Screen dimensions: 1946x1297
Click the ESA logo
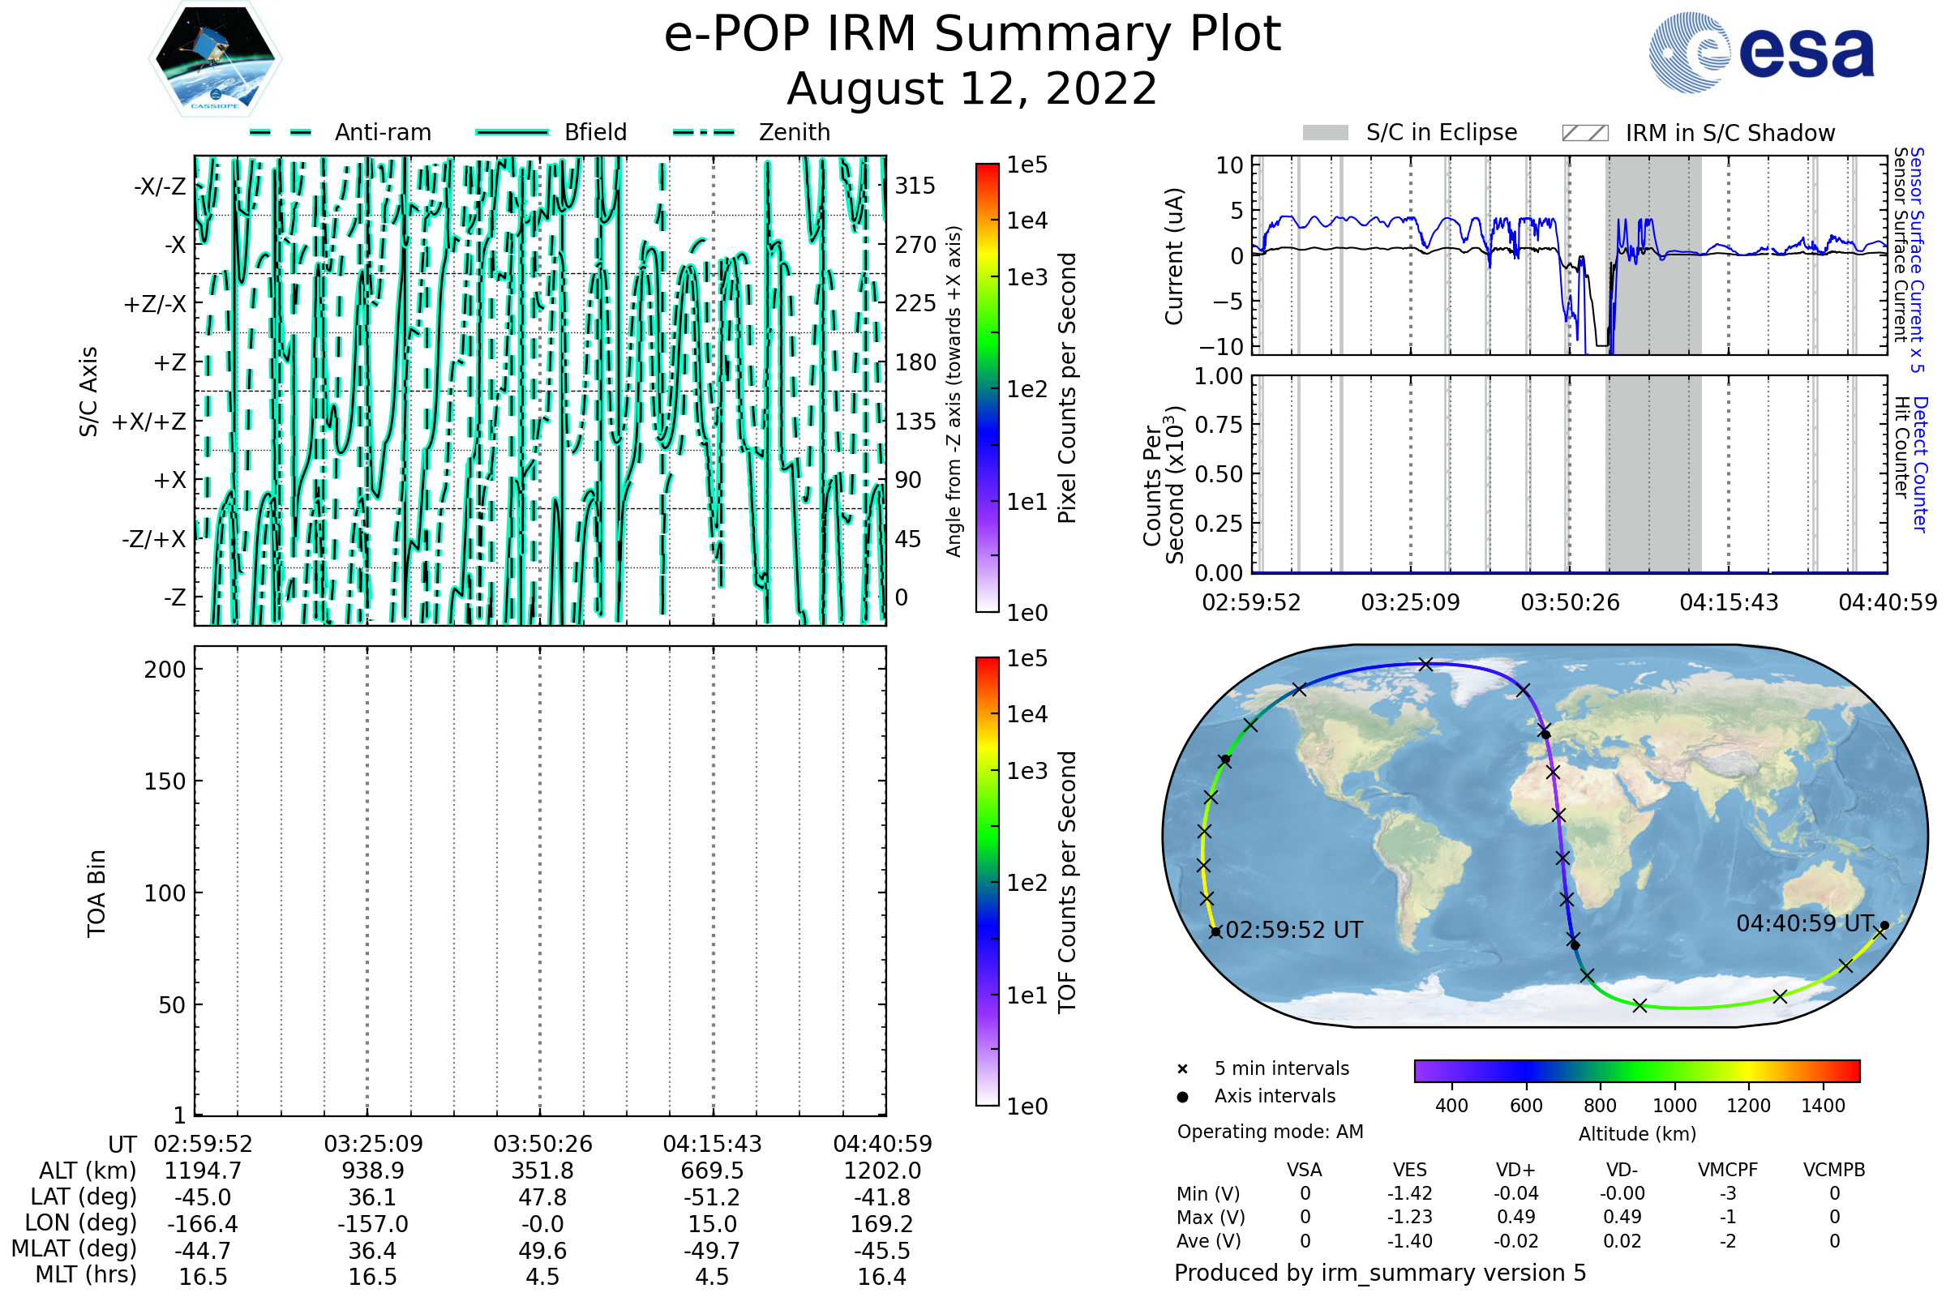[1760, 52]
